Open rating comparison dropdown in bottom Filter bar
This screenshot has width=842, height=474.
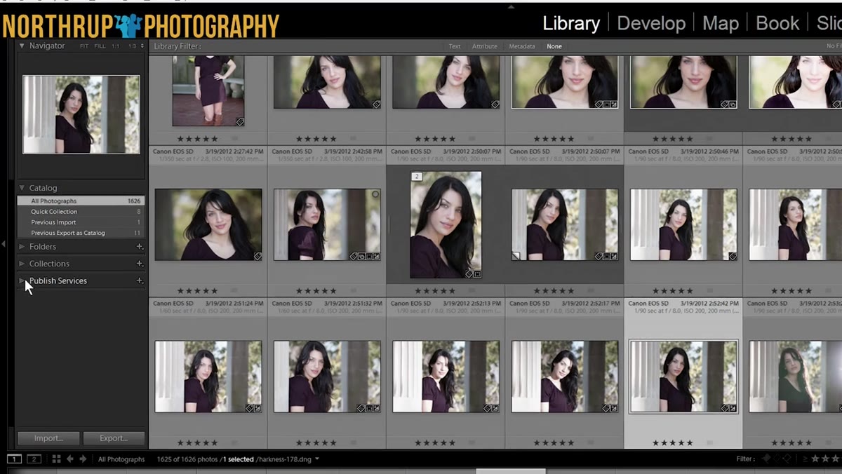click(806, 459)
